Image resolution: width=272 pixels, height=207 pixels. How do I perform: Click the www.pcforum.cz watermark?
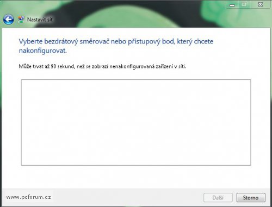[x=29, y=197]
